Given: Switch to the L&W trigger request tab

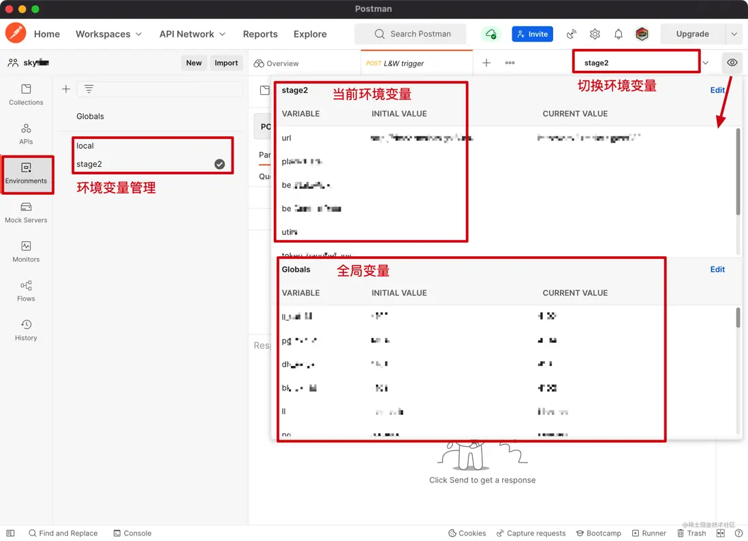Looking at the screenshot, I should (416, 63).
